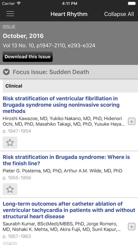Tap the October, 2016 issue heading
The image size is (138, 245).
point(23,36)
